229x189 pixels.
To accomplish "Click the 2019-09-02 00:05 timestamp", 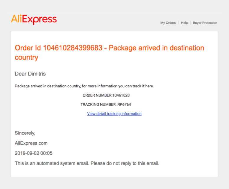I will pos(34,153).
